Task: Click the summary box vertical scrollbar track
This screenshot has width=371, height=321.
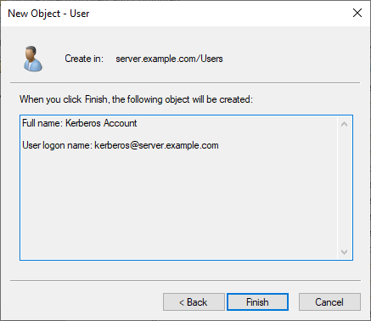Action: tap(344, 188)
